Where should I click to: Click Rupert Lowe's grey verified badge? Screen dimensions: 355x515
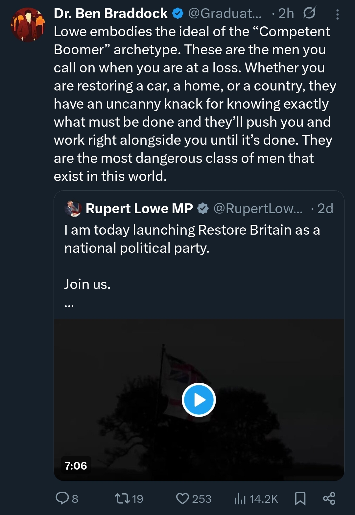coord(203,209)
